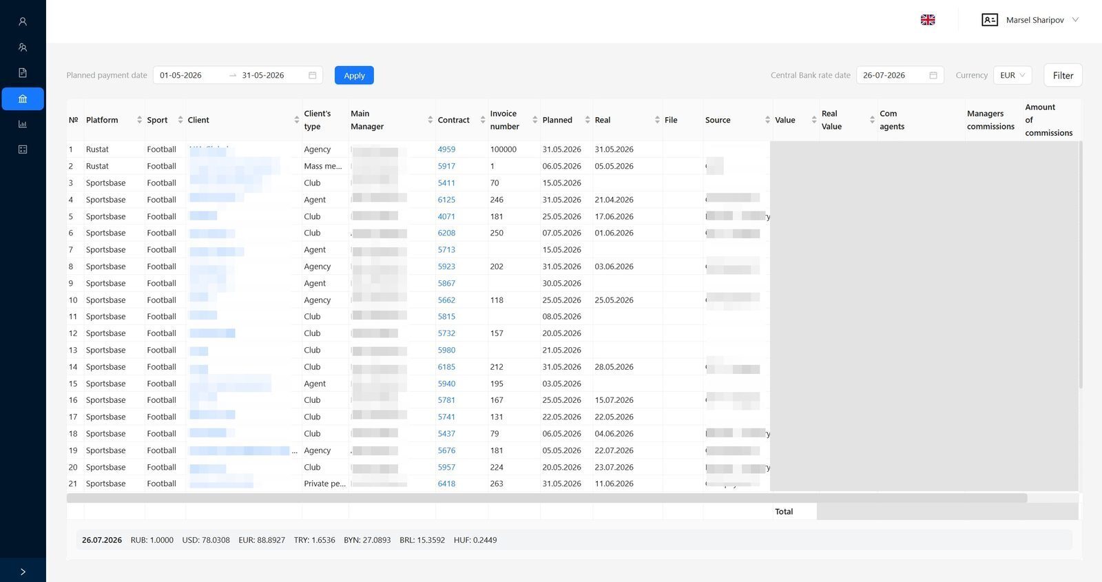Open the Marsel Sharipov account dropdown arrow

(1075, 20)
